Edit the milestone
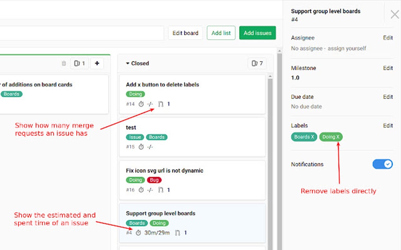 (x=388, y=68)
